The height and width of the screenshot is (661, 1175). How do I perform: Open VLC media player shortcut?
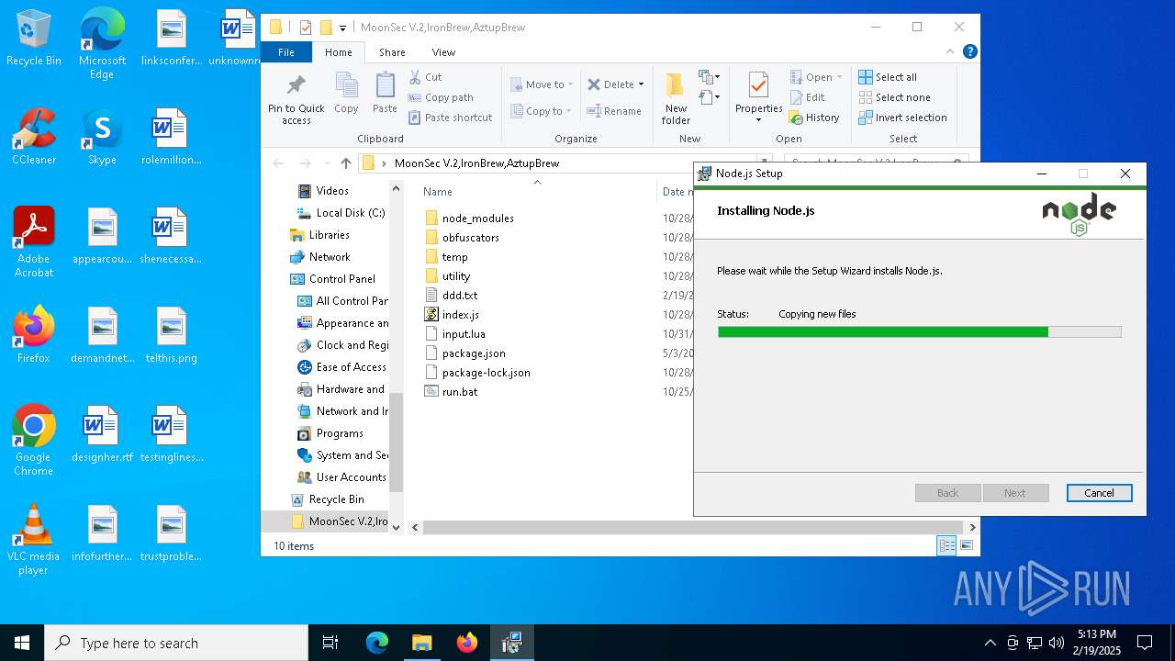(x=34, y=540)
